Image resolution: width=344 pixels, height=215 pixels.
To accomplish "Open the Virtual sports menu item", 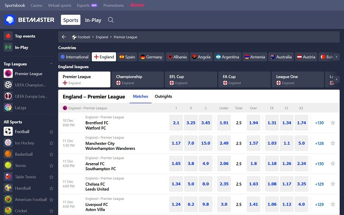I will tap(60, 5).
